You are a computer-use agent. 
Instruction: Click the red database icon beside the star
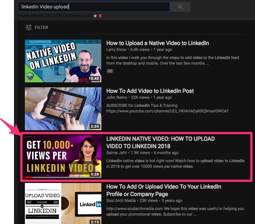click(100, 16)
